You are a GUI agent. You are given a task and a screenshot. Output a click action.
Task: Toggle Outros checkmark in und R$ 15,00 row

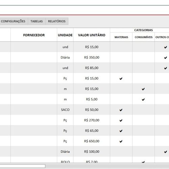[166, 47]
